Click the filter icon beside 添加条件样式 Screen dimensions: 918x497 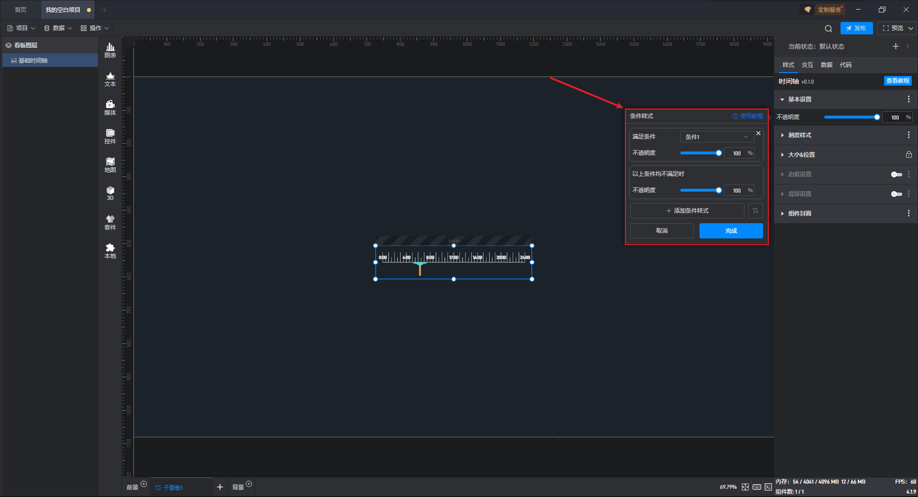tap(755, 211)
